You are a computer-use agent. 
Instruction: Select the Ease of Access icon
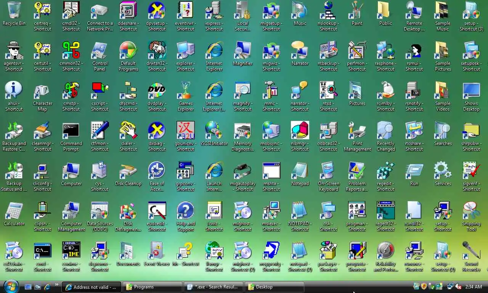(x=157, y=171)
